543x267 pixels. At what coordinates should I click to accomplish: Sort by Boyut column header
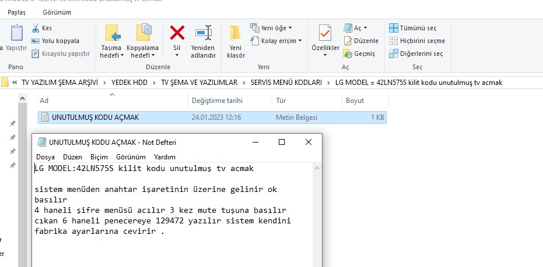(355, 101)
